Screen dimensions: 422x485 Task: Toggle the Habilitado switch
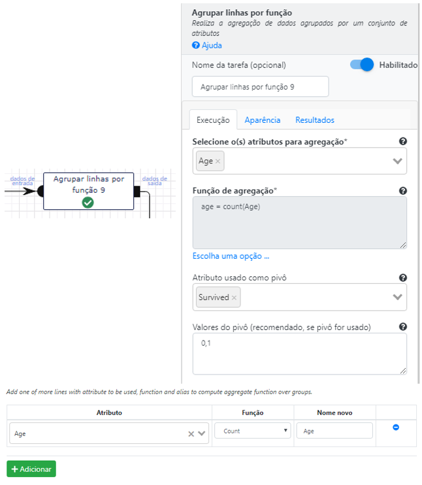pos(362,65)
